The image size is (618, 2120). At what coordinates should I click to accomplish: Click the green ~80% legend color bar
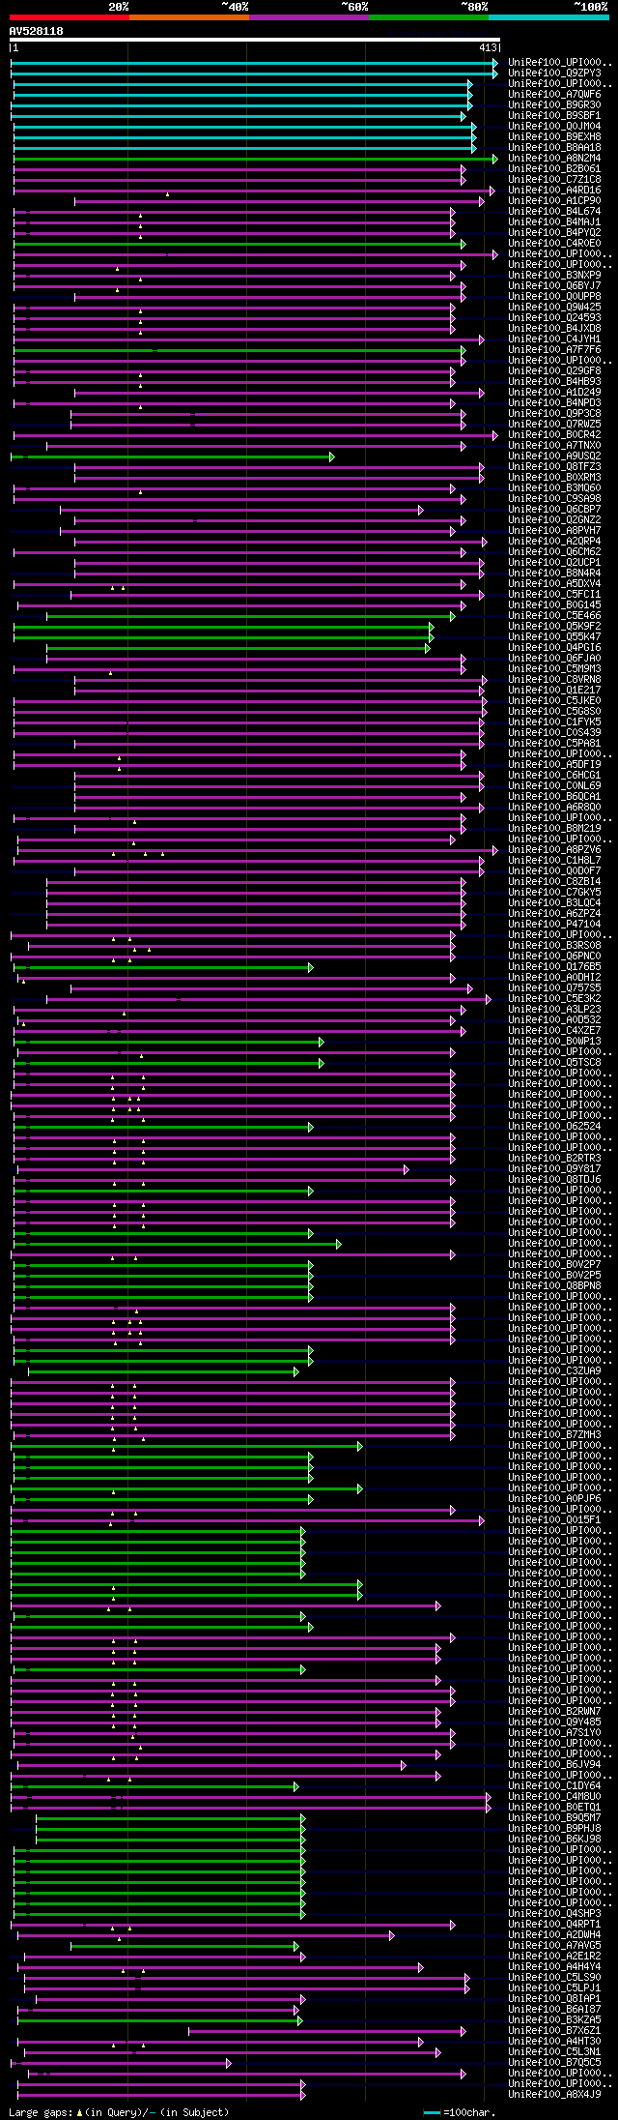click(429, 16)
